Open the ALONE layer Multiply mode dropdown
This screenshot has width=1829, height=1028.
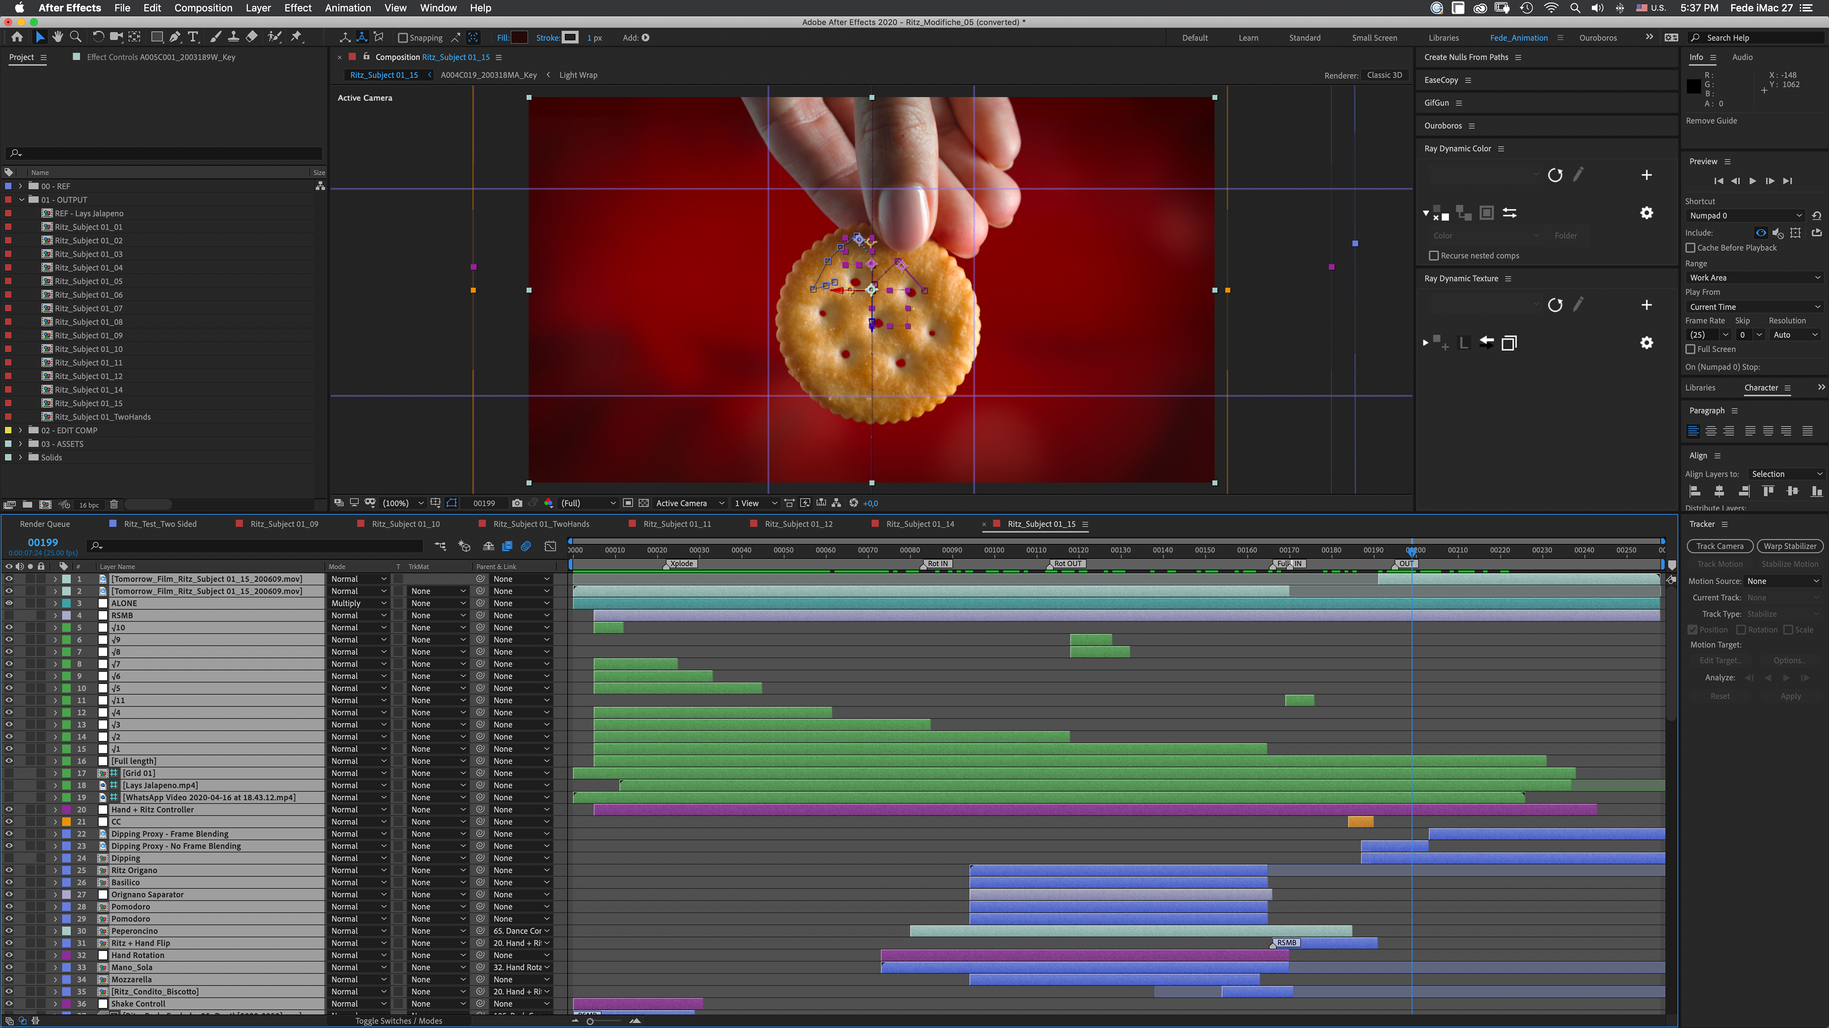point(359,603)
